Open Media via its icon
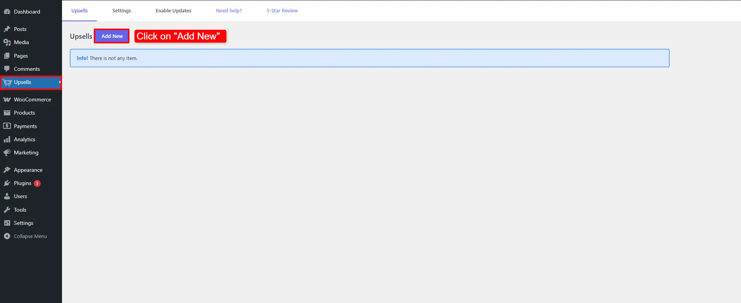Viewport: 741px width, 303px height. (x=7, y=42)
